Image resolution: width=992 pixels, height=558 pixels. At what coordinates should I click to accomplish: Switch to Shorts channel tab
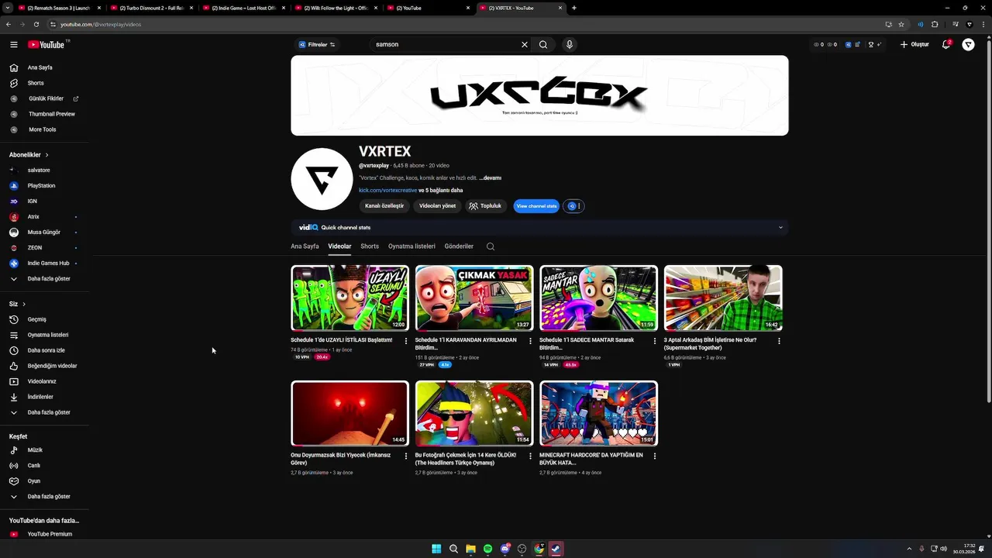[x=370, y=246]
